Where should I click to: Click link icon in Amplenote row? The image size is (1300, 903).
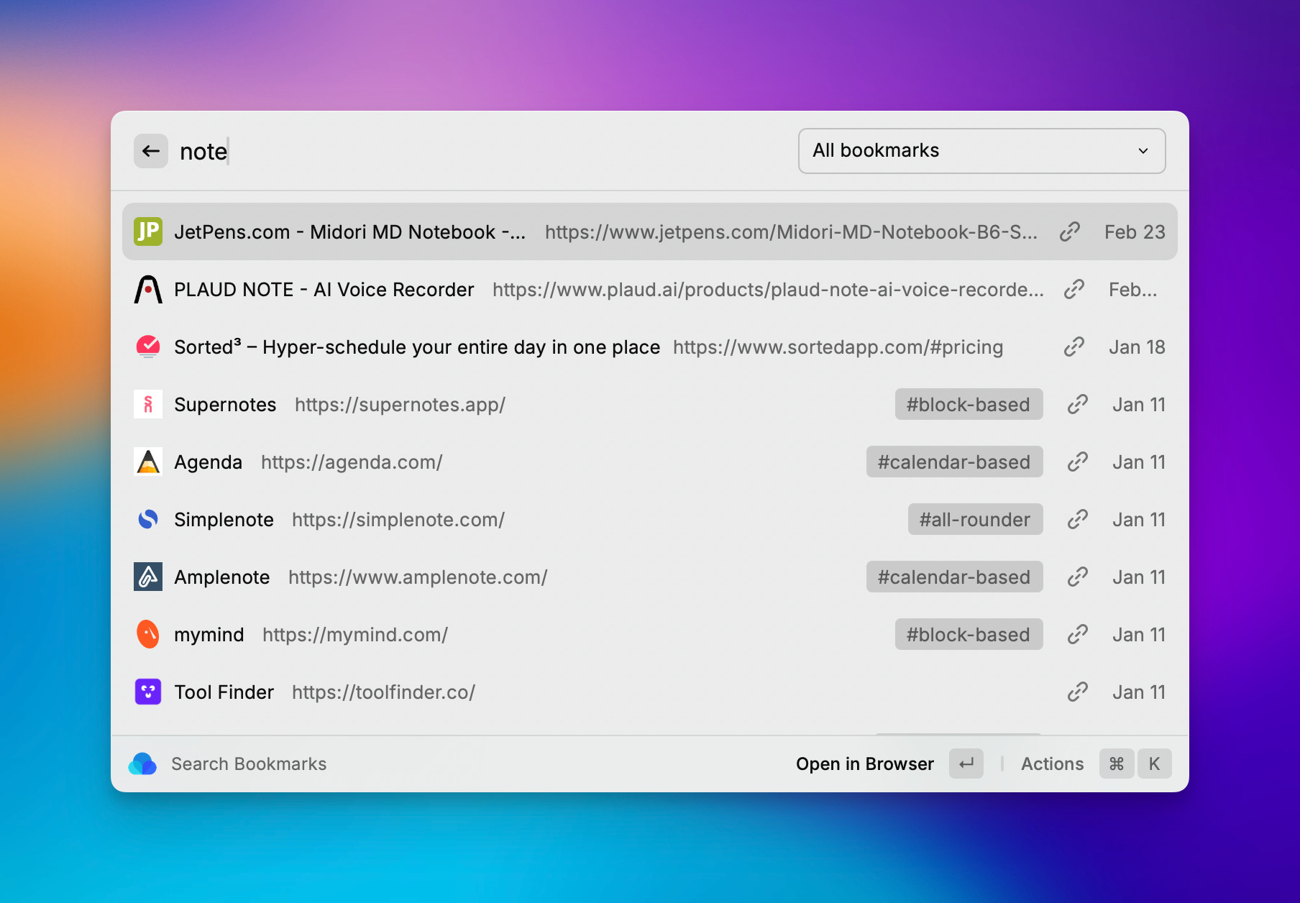point(1078,577)
